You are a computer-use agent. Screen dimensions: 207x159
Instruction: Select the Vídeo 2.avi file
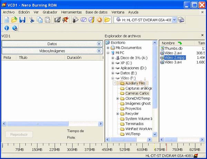(x=173, y=53)
